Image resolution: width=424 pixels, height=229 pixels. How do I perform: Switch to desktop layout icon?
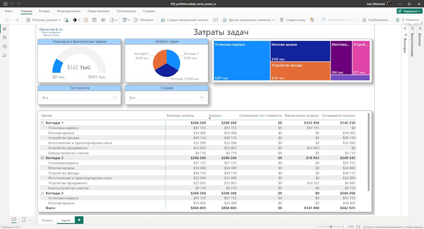[14, 220]
